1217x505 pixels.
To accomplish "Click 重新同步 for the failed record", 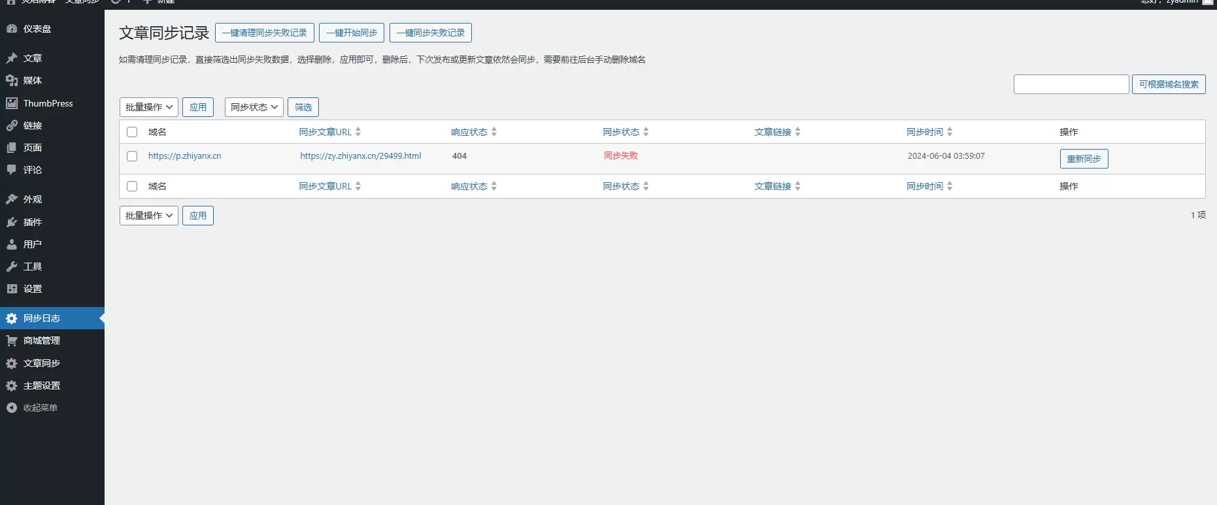I will 1084,159.
